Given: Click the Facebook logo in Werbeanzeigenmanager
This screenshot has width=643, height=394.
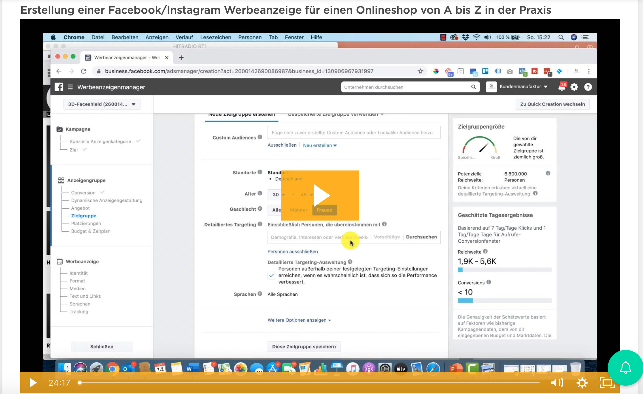Looking at the screenshot, I should pyautogui.click(x=59, y=87).
